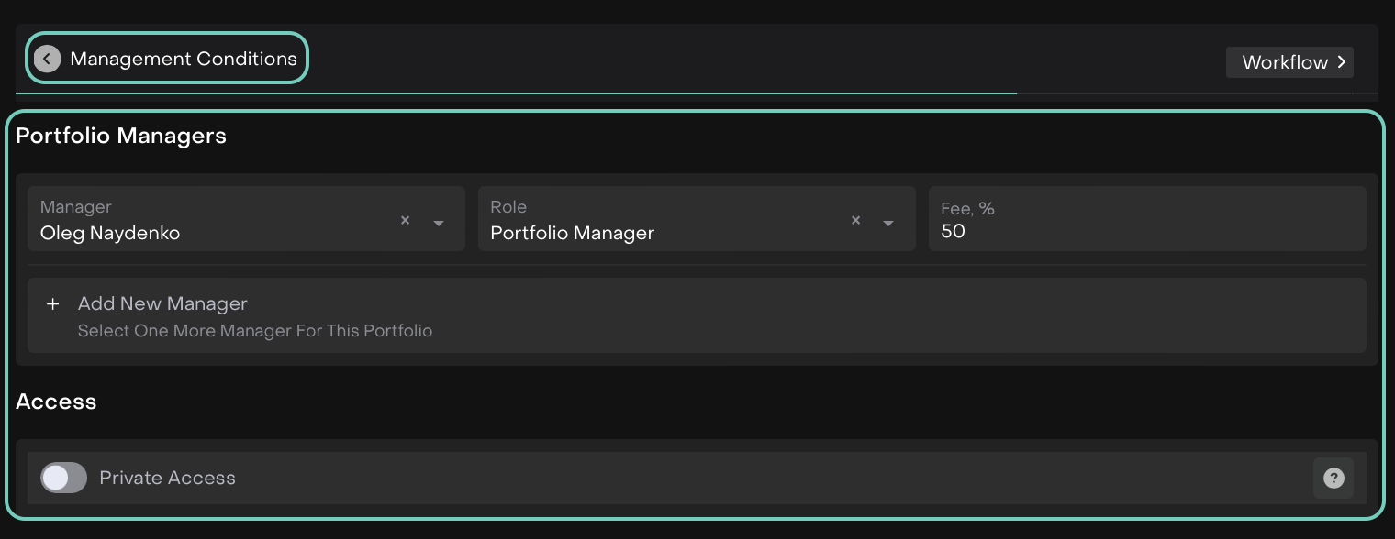Click the back arrow beside Management Conditions
Screen dimensions: 1395x539
click(x=47, y=60)
